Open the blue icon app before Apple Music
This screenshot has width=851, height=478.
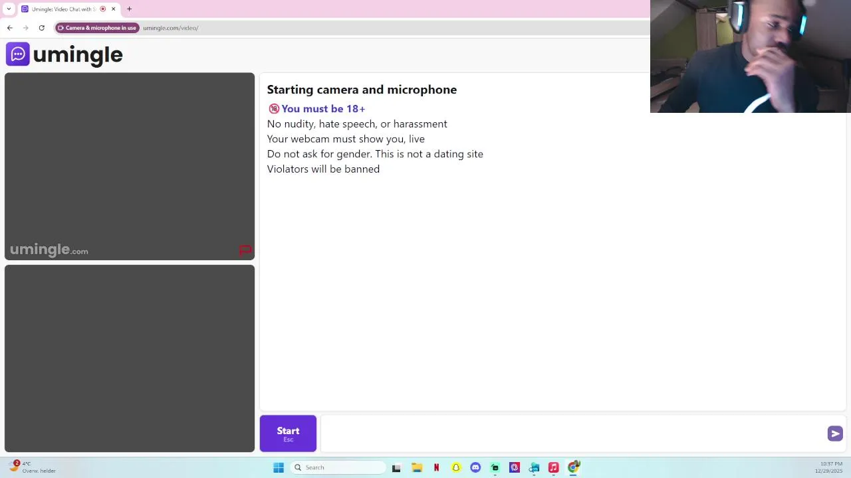(x=534, y=467)
